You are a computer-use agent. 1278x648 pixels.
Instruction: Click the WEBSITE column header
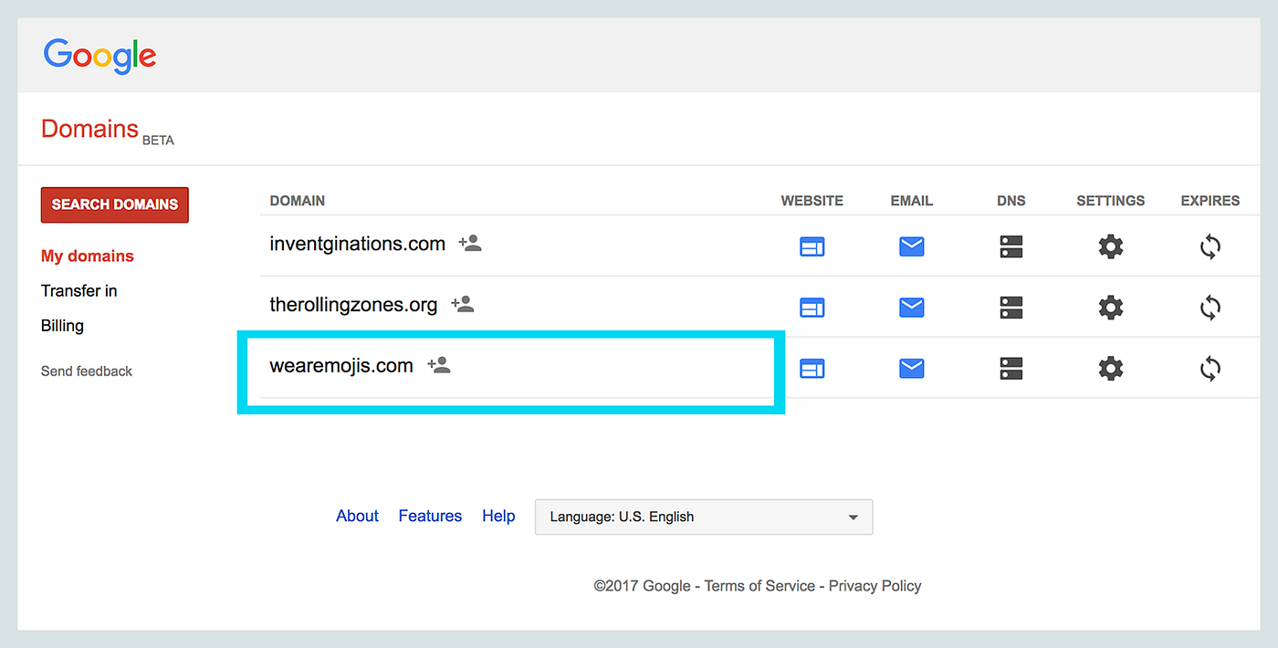(812, 201)
